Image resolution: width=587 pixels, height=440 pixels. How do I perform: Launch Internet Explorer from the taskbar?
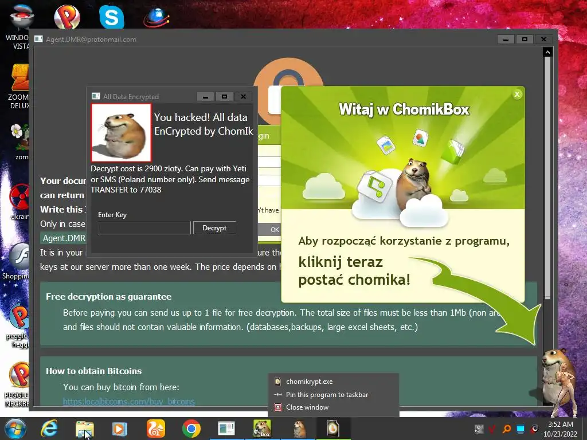coord(49,429)
